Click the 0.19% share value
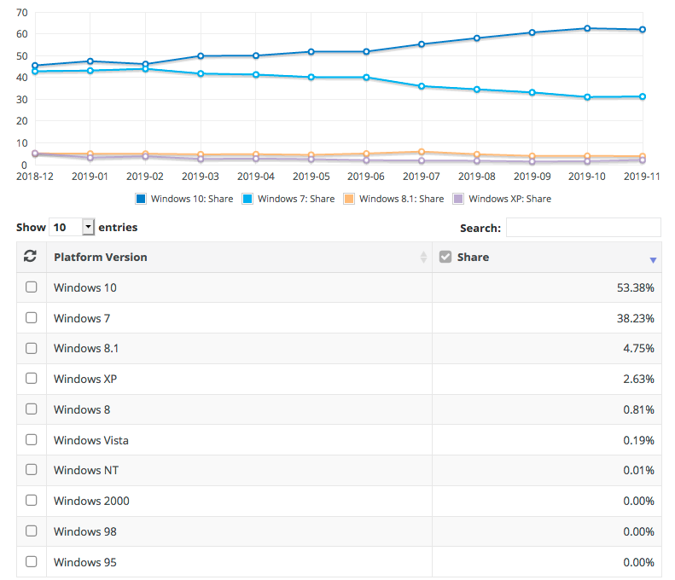This screenshot has height=580, width=675. click(x=639, y=440)
